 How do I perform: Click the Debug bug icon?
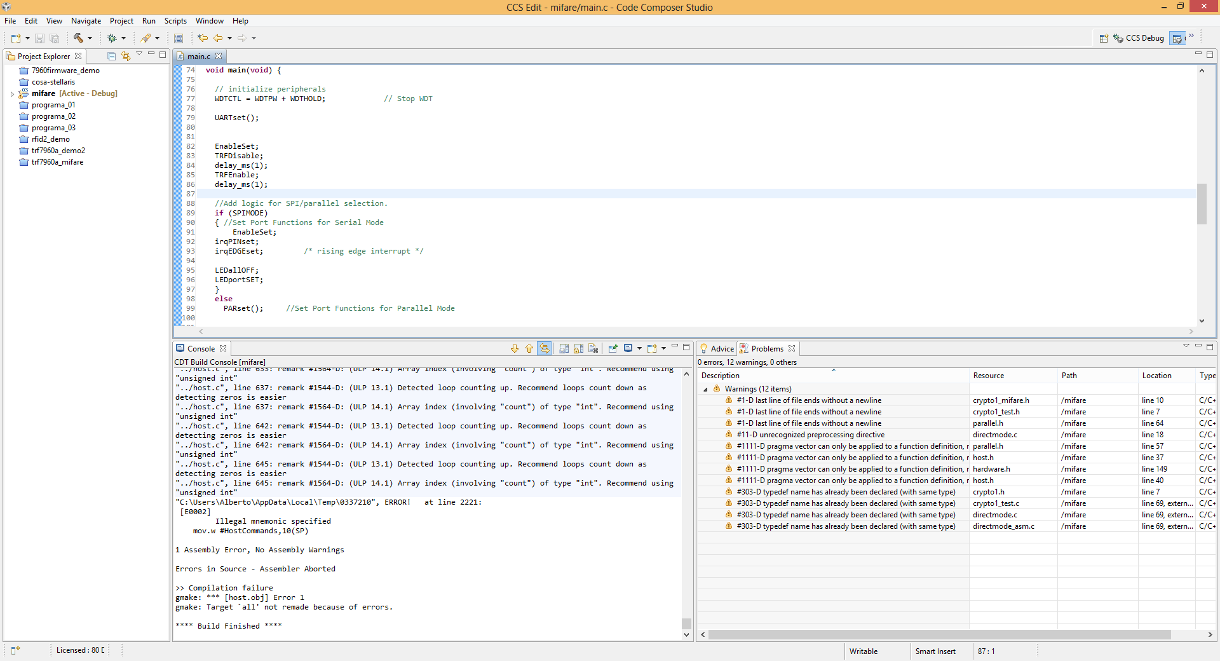click(112, 38)
